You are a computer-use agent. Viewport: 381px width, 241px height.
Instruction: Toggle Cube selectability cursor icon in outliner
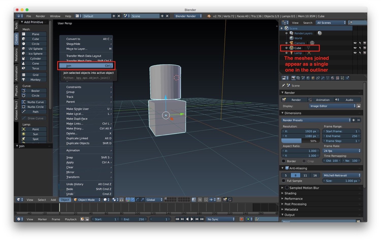coord(360,48)
